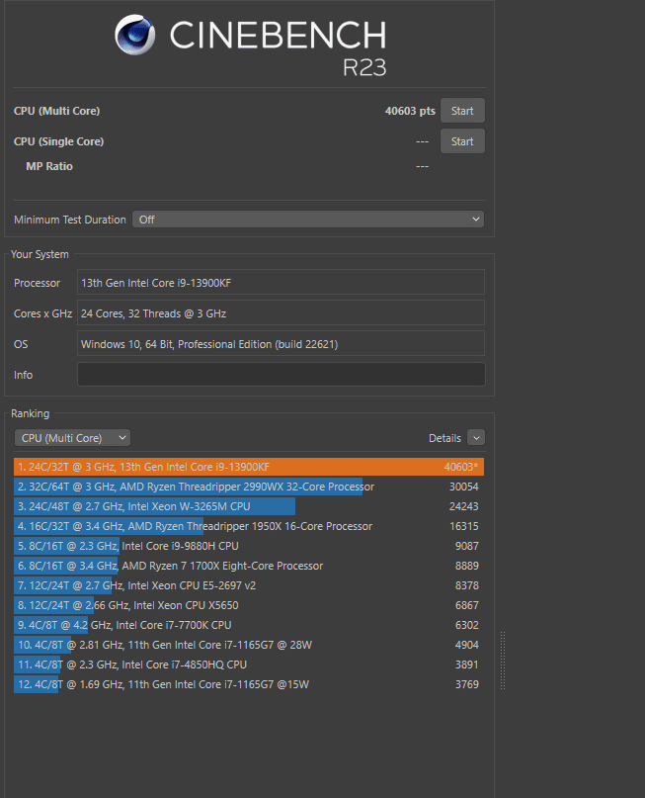Click the OS field showing Windows 10

[282, 343]
